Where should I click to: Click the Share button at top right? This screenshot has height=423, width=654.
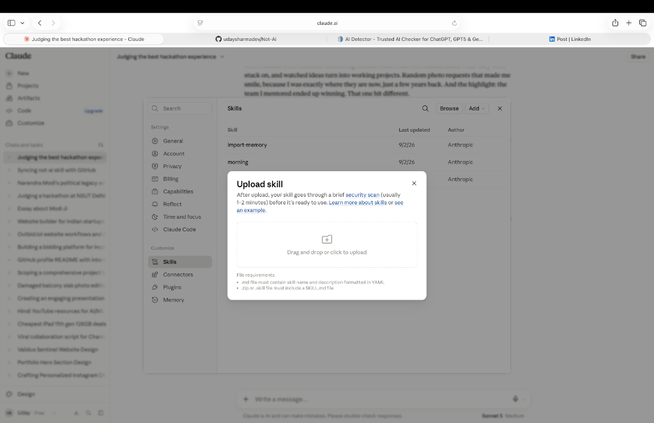[638, 57]
